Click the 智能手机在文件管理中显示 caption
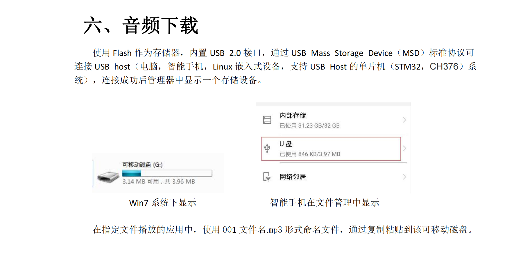 point(325,203)
